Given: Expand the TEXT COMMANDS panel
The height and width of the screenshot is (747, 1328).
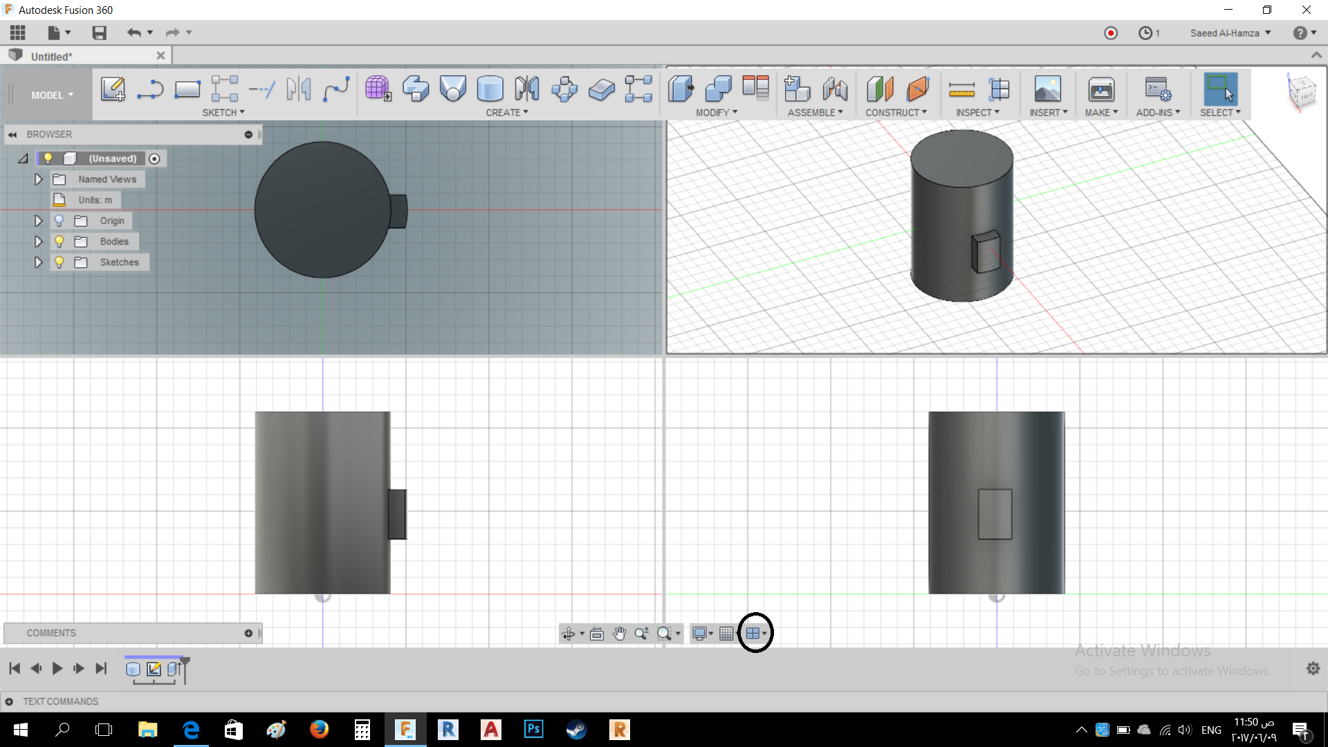Looking at the screenshot, I should click(x=9, y=701).
